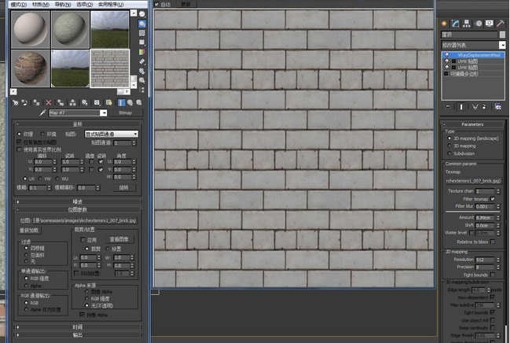Click the View Image button
This screenshot has width=510, height=343.
coord(119,239)
